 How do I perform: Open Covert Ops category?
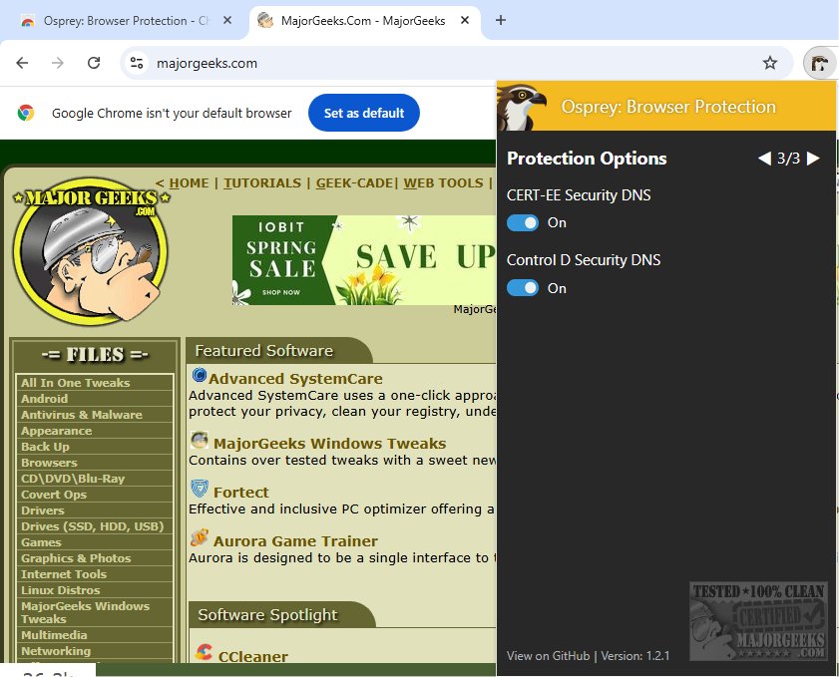pyautogui.click(x=54, y=495)
